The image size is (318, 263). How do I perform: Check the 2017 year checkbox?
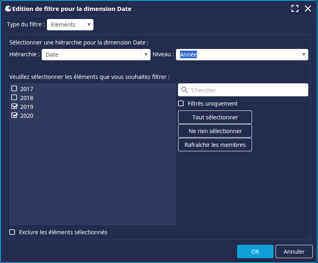(14, 89)
